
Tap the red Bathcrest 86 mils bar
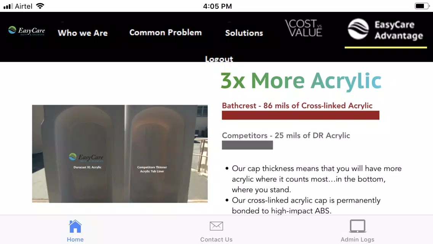[x=300, y=115]
